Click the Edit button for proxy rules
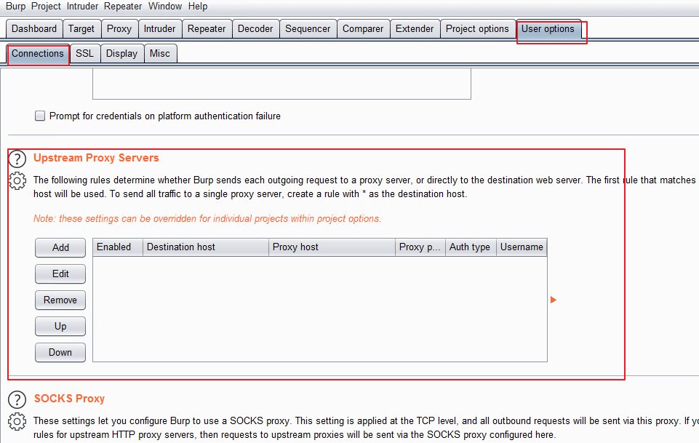699x443 pixels. pyautogui.click(x=60, y=274)
